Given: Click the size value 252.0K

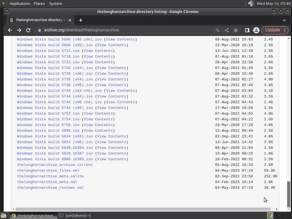Looking at the screenshot, I should 271,176.
